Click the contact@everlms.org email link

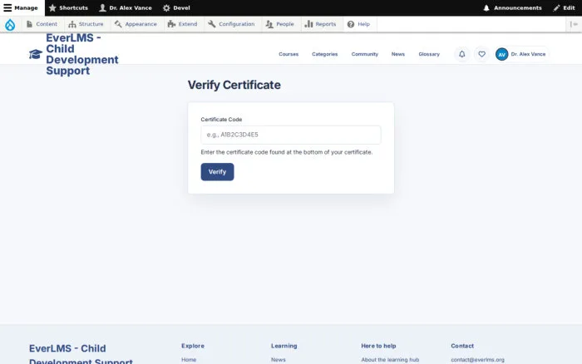coord(477,360)
